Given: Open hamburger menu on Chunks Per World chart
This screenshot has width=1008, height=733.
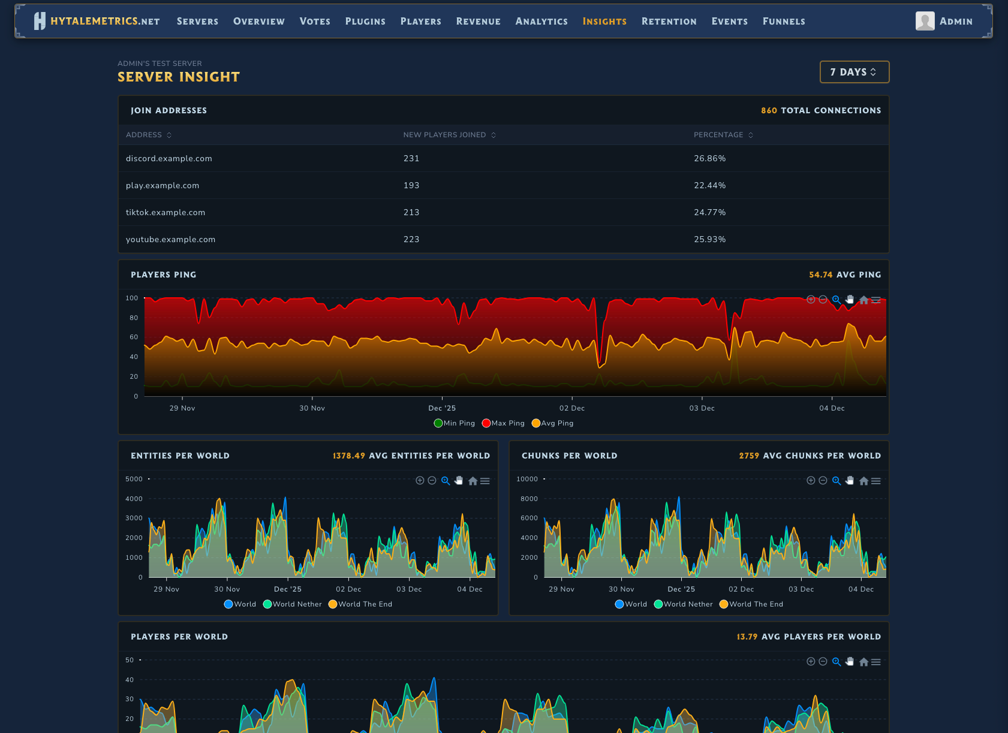Looking at the screenshot, I should (x=876, y=481).
